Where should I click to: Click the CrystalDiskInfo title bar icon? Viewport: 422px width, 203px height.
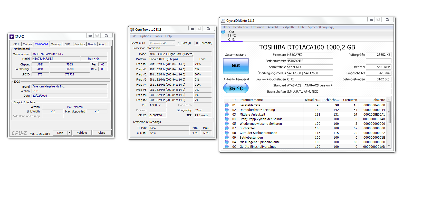223,21
